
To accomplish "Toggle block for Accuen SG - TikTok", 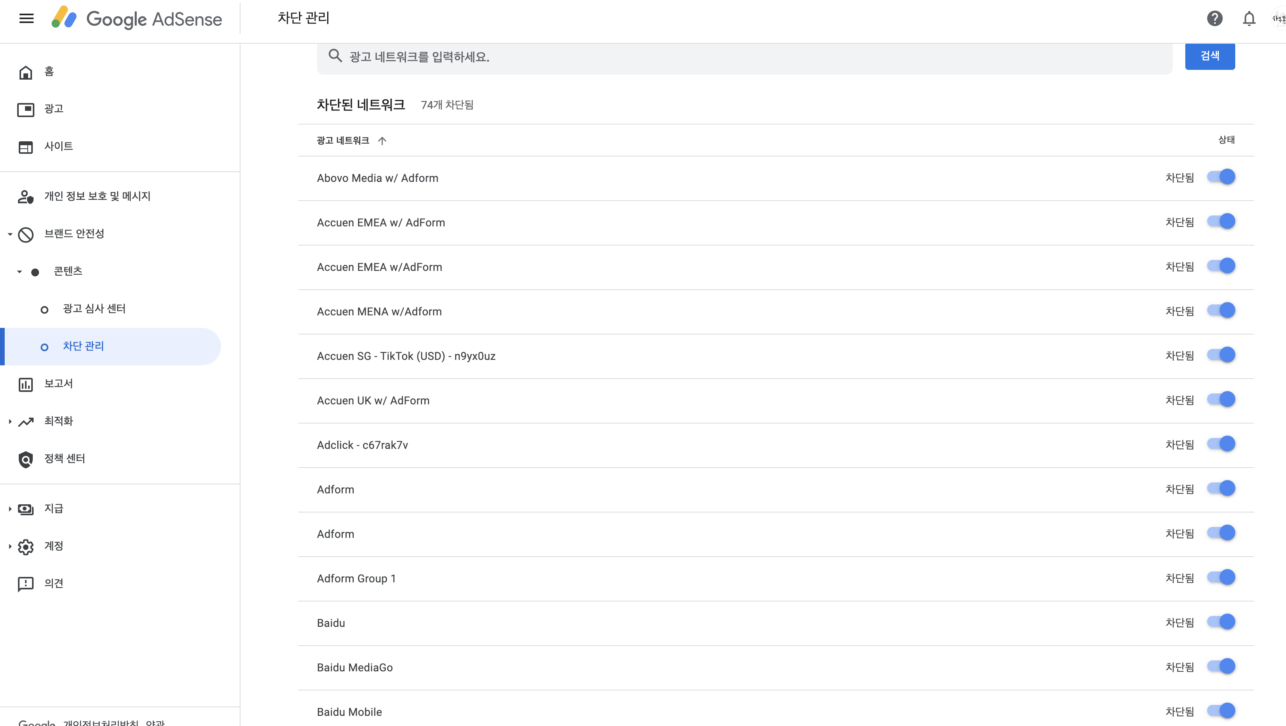I will coord(1220,355).
